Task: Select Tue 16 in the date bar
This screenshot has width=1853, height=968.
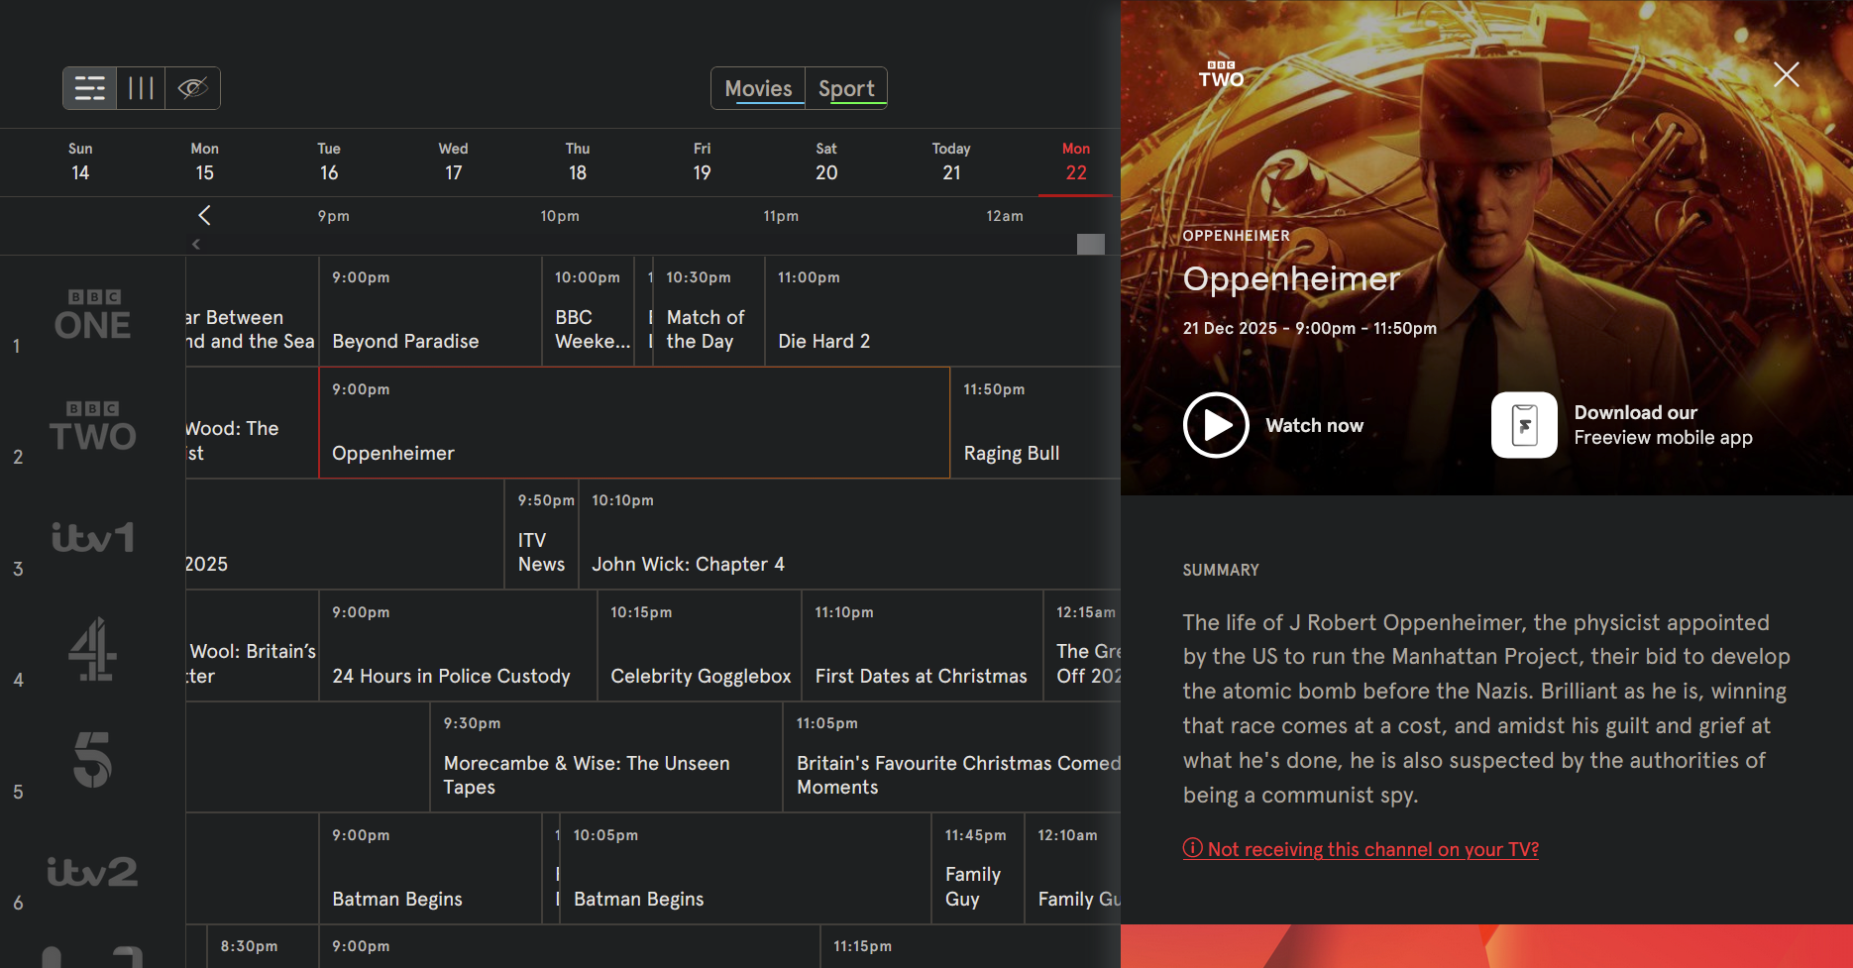Action: coord(329,161)
